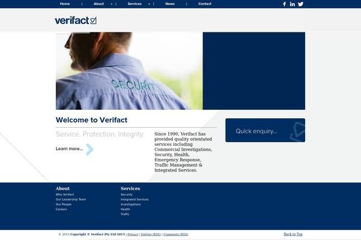This screenshot has height=240, width=361.
Task: Expand the About menu plus sign
Action: click(112, 4)
